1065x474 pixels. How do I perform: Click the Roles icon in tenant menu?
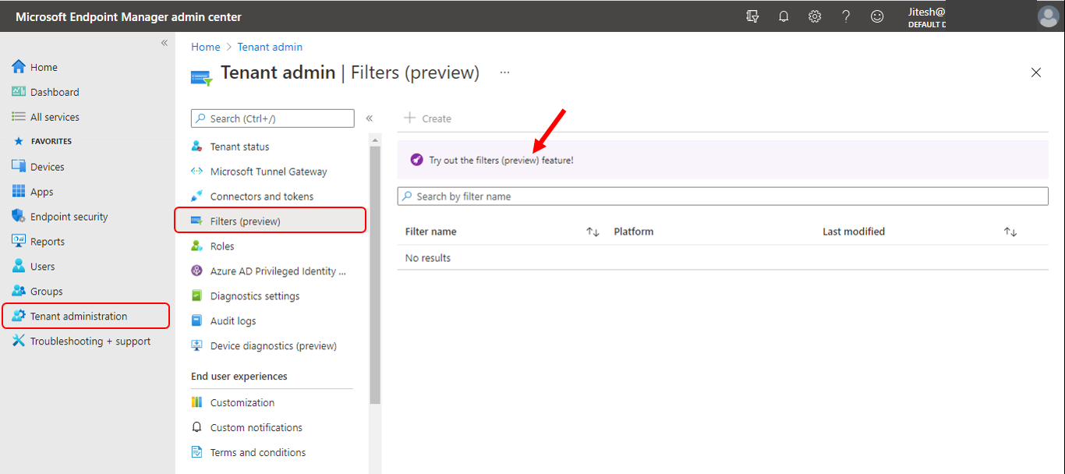(x=197, y=246)
